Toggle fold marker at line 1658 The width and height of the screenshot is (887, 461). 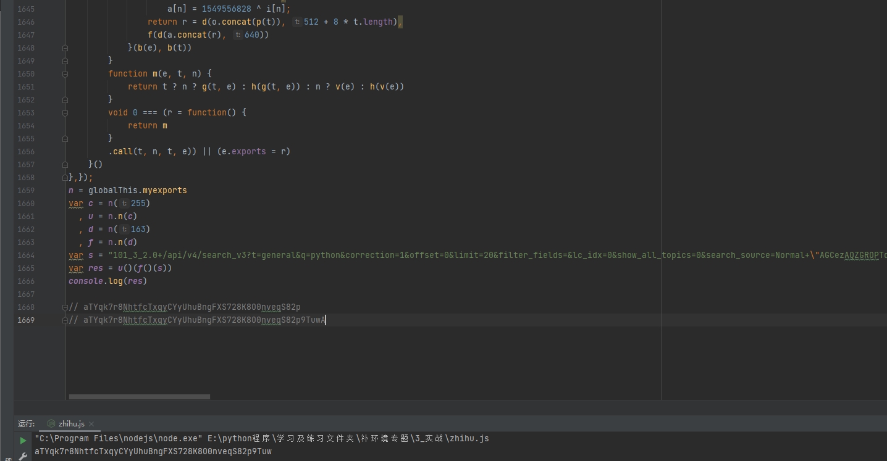point(65,177)
